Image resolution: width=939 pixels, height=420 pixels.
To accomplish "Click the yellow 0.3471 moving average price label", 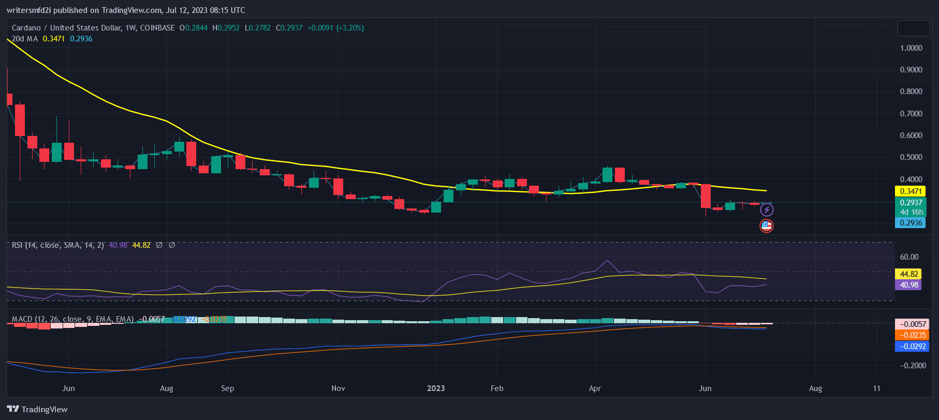I will coord(911,191).
